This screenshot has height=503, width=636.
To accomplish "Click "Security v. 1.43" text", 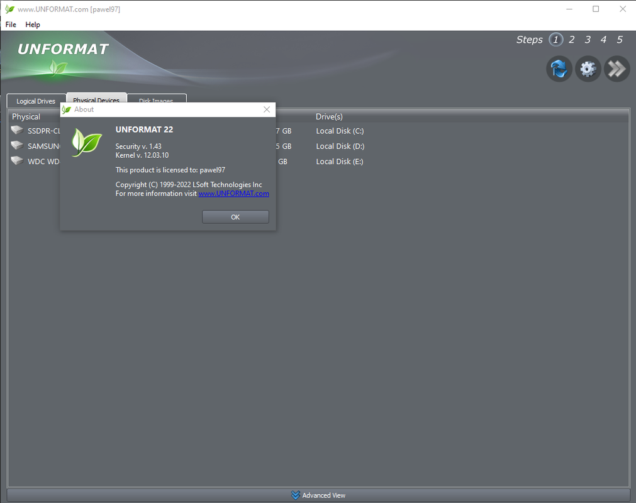I will (x=138, y=146).
